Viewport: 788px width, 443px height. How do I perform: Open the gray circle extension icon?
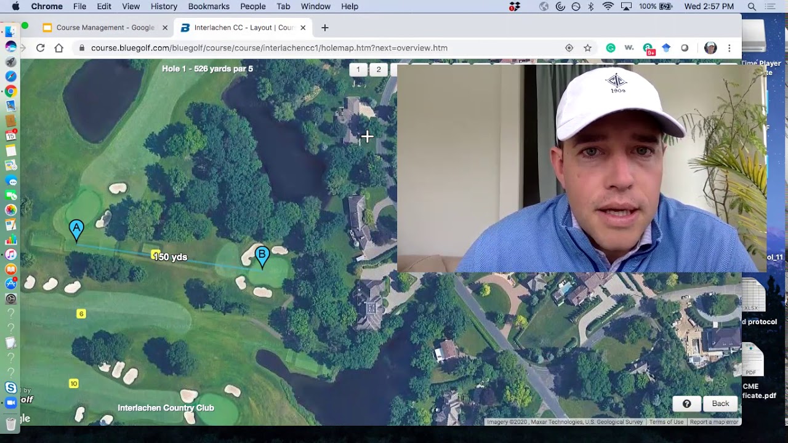click(x=685, y=48)
